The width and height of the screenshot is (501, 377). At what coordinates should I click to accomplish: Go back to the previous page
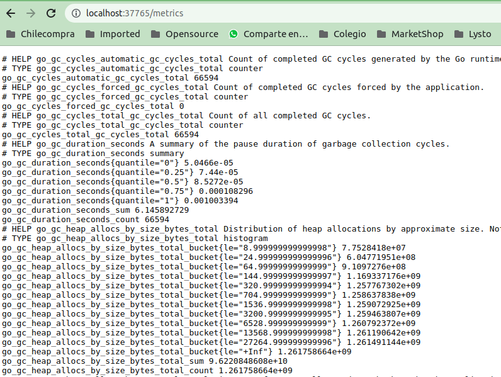click(x=11, y=13)
